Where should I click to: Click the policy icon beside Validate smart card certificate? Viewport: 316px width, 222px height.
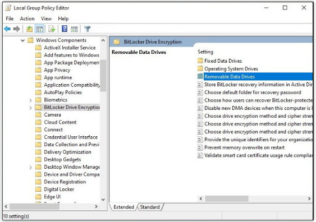pyautogui.click(x=200, y=155)
